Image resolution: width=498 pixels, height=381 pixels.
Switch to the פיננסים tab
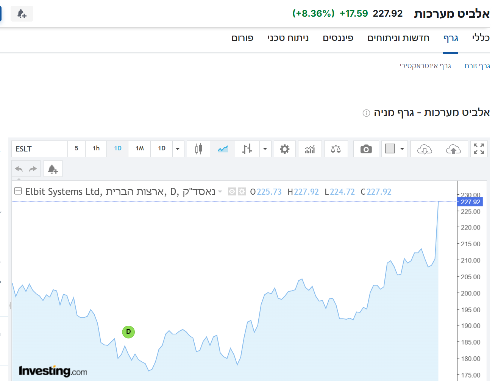pos(338,38)
